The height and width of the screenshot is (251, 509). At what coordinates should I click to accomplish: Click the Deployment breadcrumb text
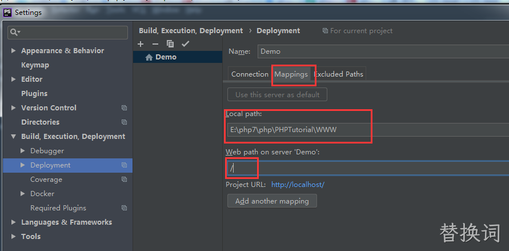[x=278, y=31]
